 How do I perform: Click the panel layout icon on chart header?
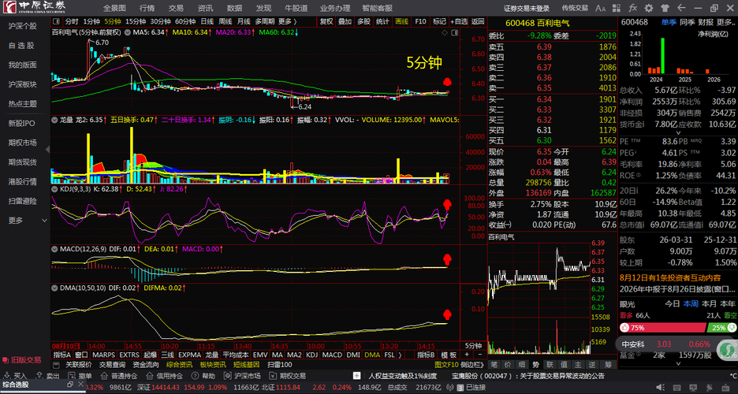(455, 32)
